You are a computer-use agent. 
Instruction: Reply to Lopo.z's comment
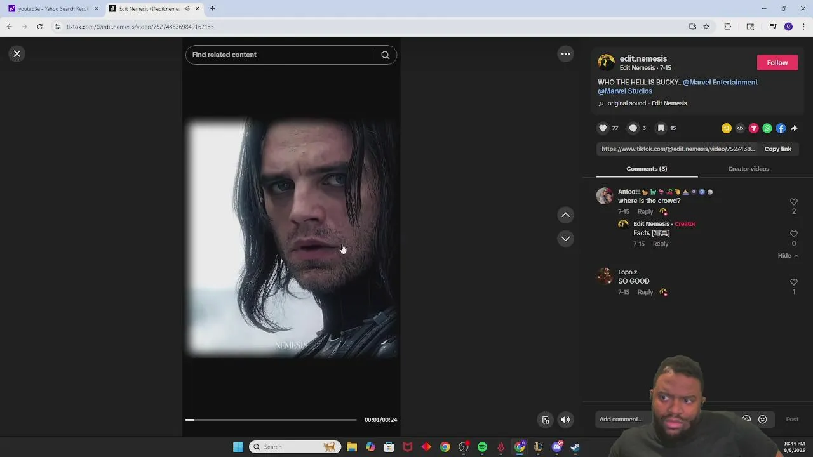pyautogui.click(x=645, y=293)
